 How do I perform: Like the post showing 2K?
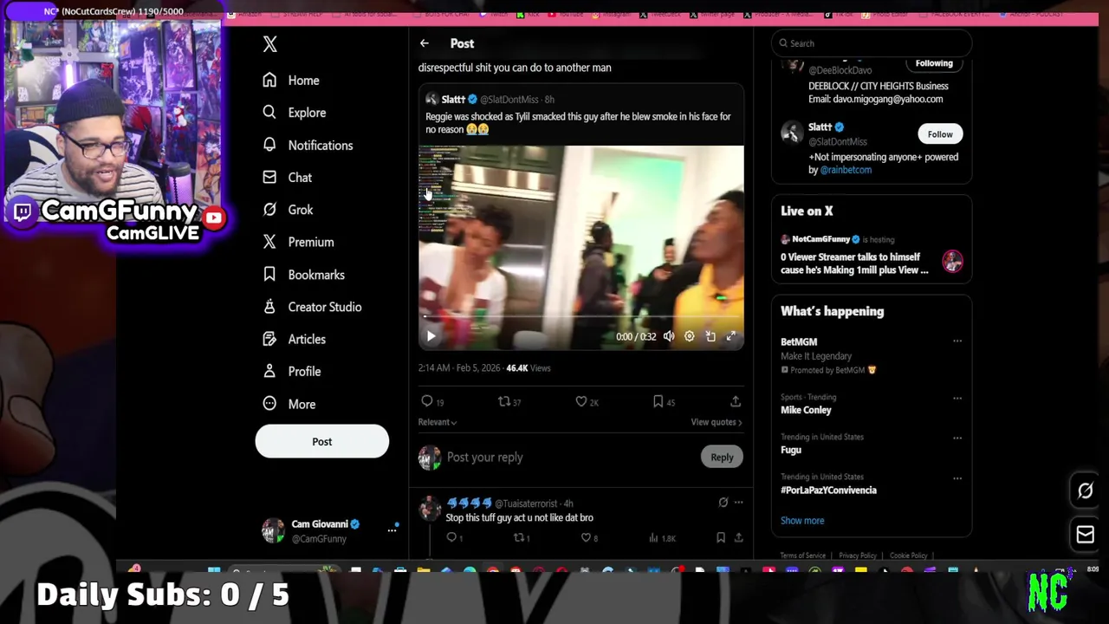coord(581,401)
